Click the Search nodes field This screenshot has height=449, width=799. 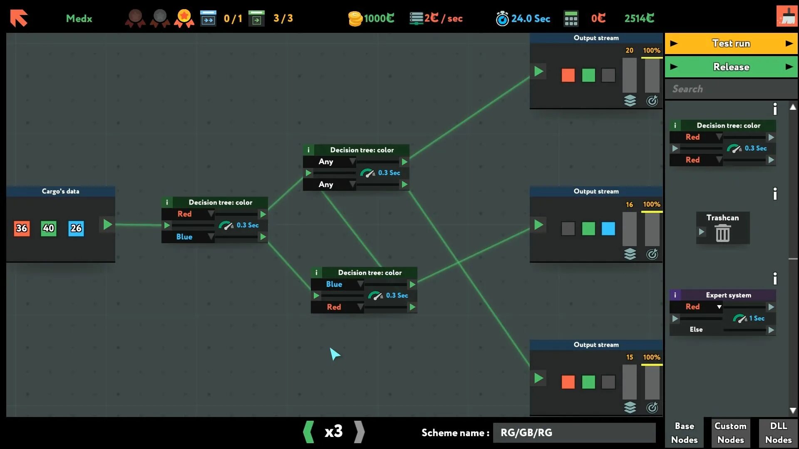(730, 89)
